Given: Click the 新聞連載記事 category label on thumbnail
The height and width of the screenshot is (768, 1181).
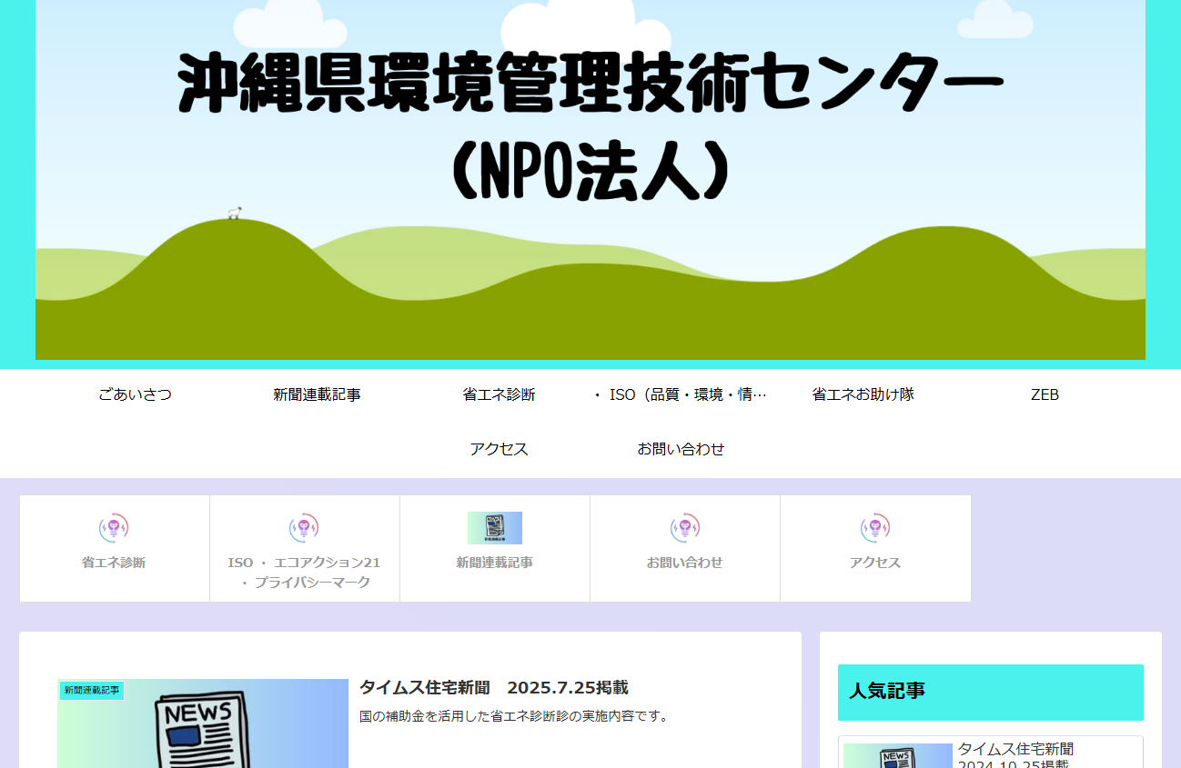Looking at the screenshot, I should [x=91, y=691].
